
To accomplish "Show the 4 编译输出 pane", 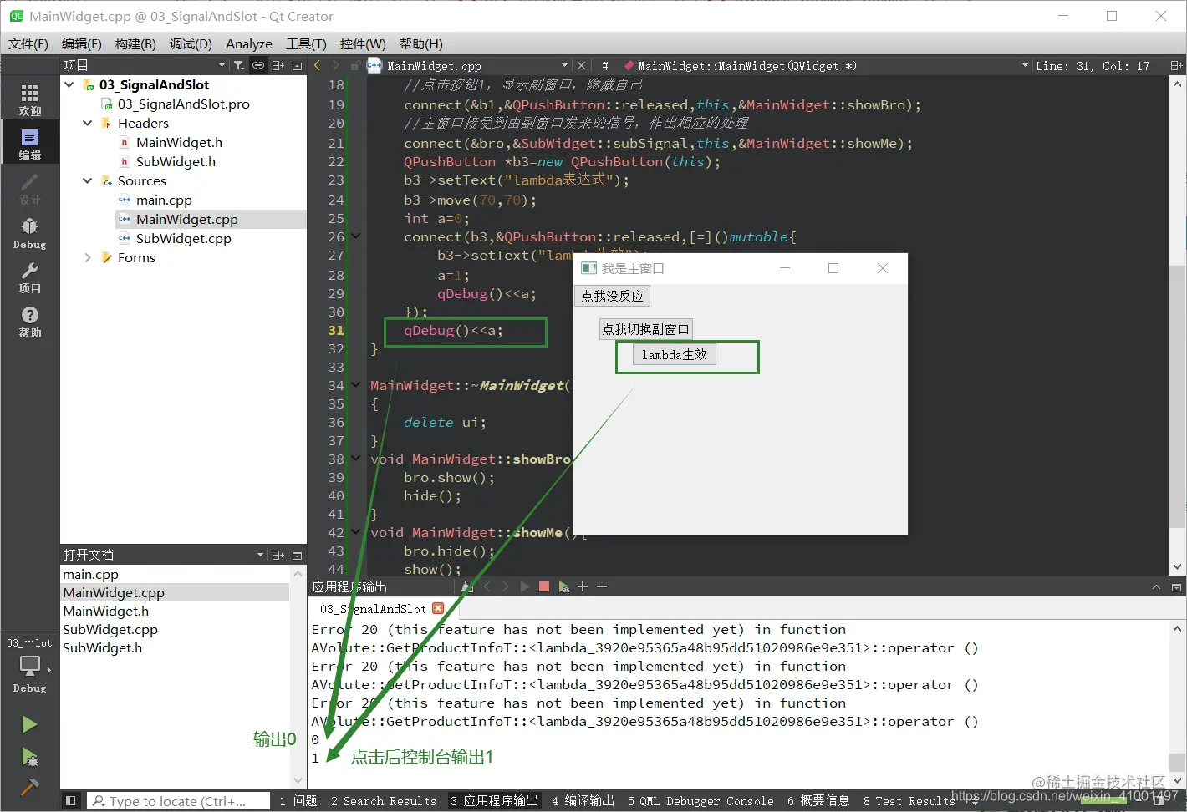I will pyautogui.click(x=583, y=801).
